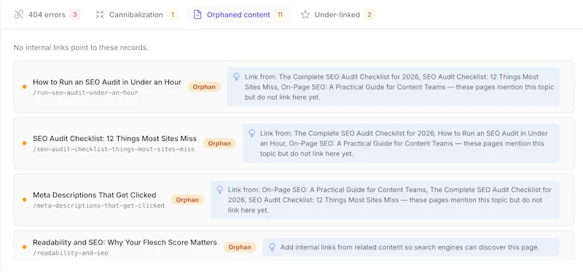Click the Orphan badge on the Readability and SEO row
The height and width of the screenshot is (272, 583).
[x=240, y=247]
